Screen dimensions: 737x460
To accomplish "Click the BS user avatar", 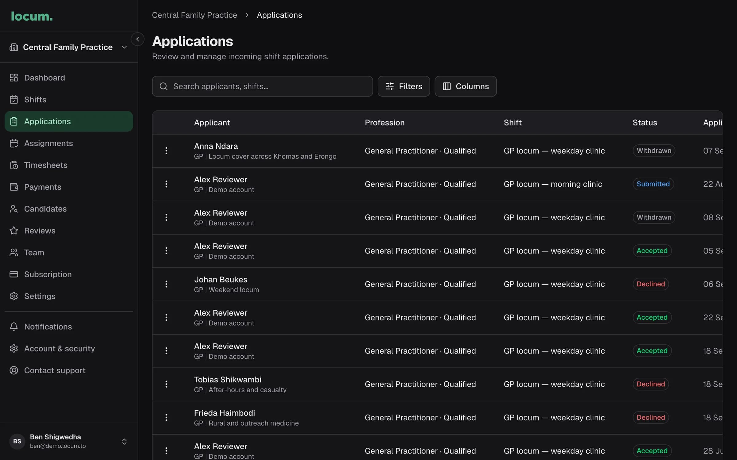I will pos(17,441).
